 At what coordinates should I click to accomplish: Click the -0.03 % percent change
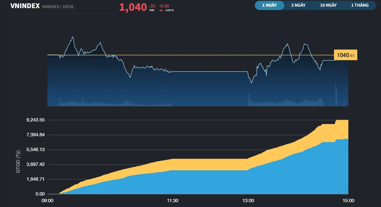tap(170, 10)
